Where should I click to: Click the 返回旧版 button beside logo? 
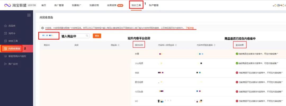(32, 5)
